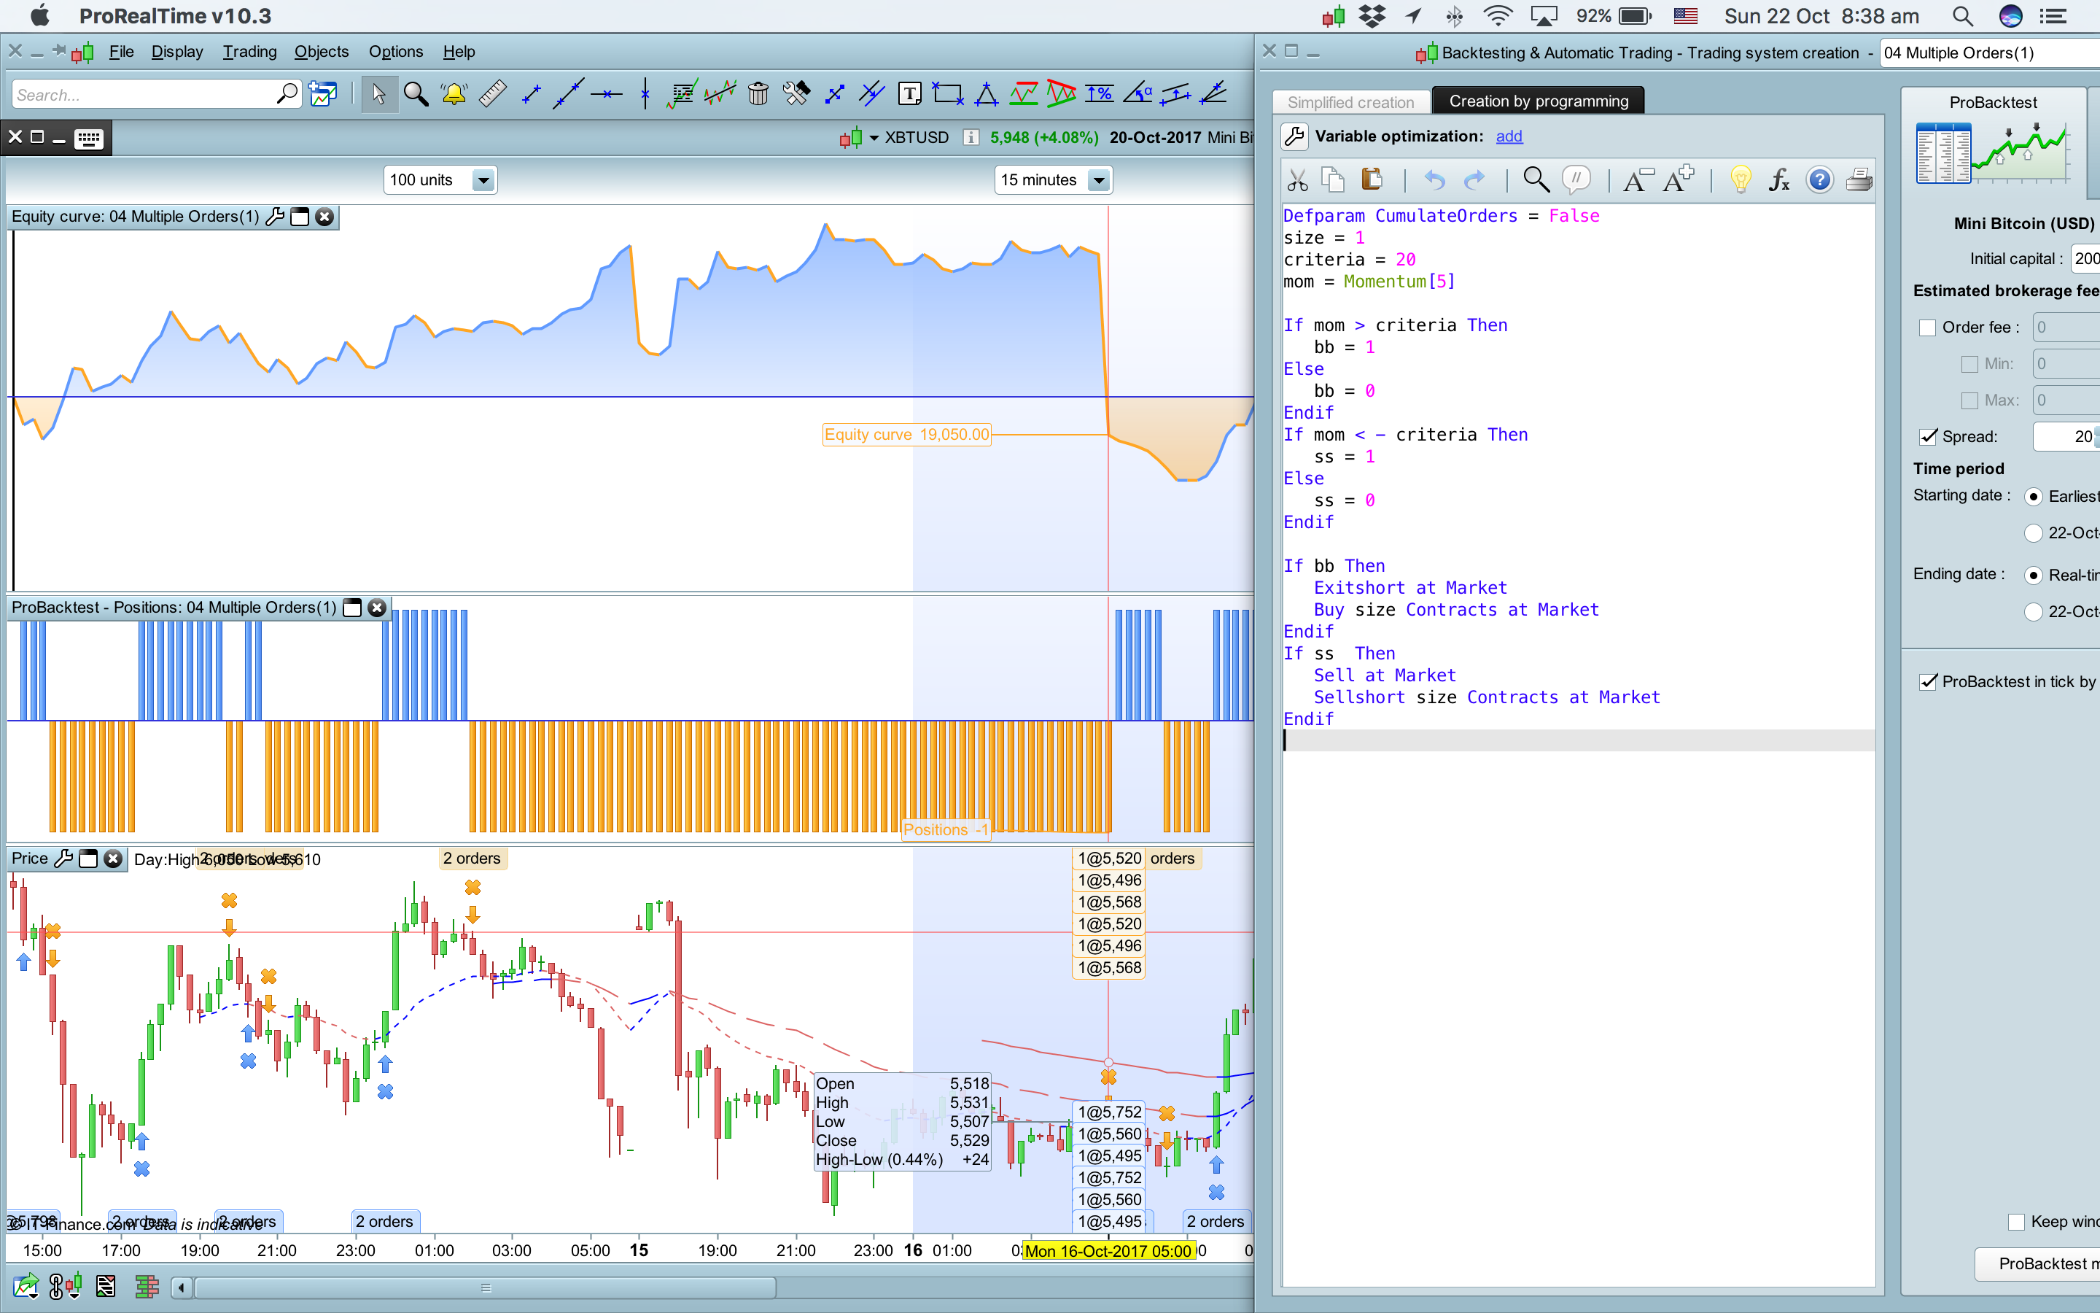This screenshot has height=1313, width=2100.
Task: Click the scissors cut icon in editor
Action: click(1297, 179)
